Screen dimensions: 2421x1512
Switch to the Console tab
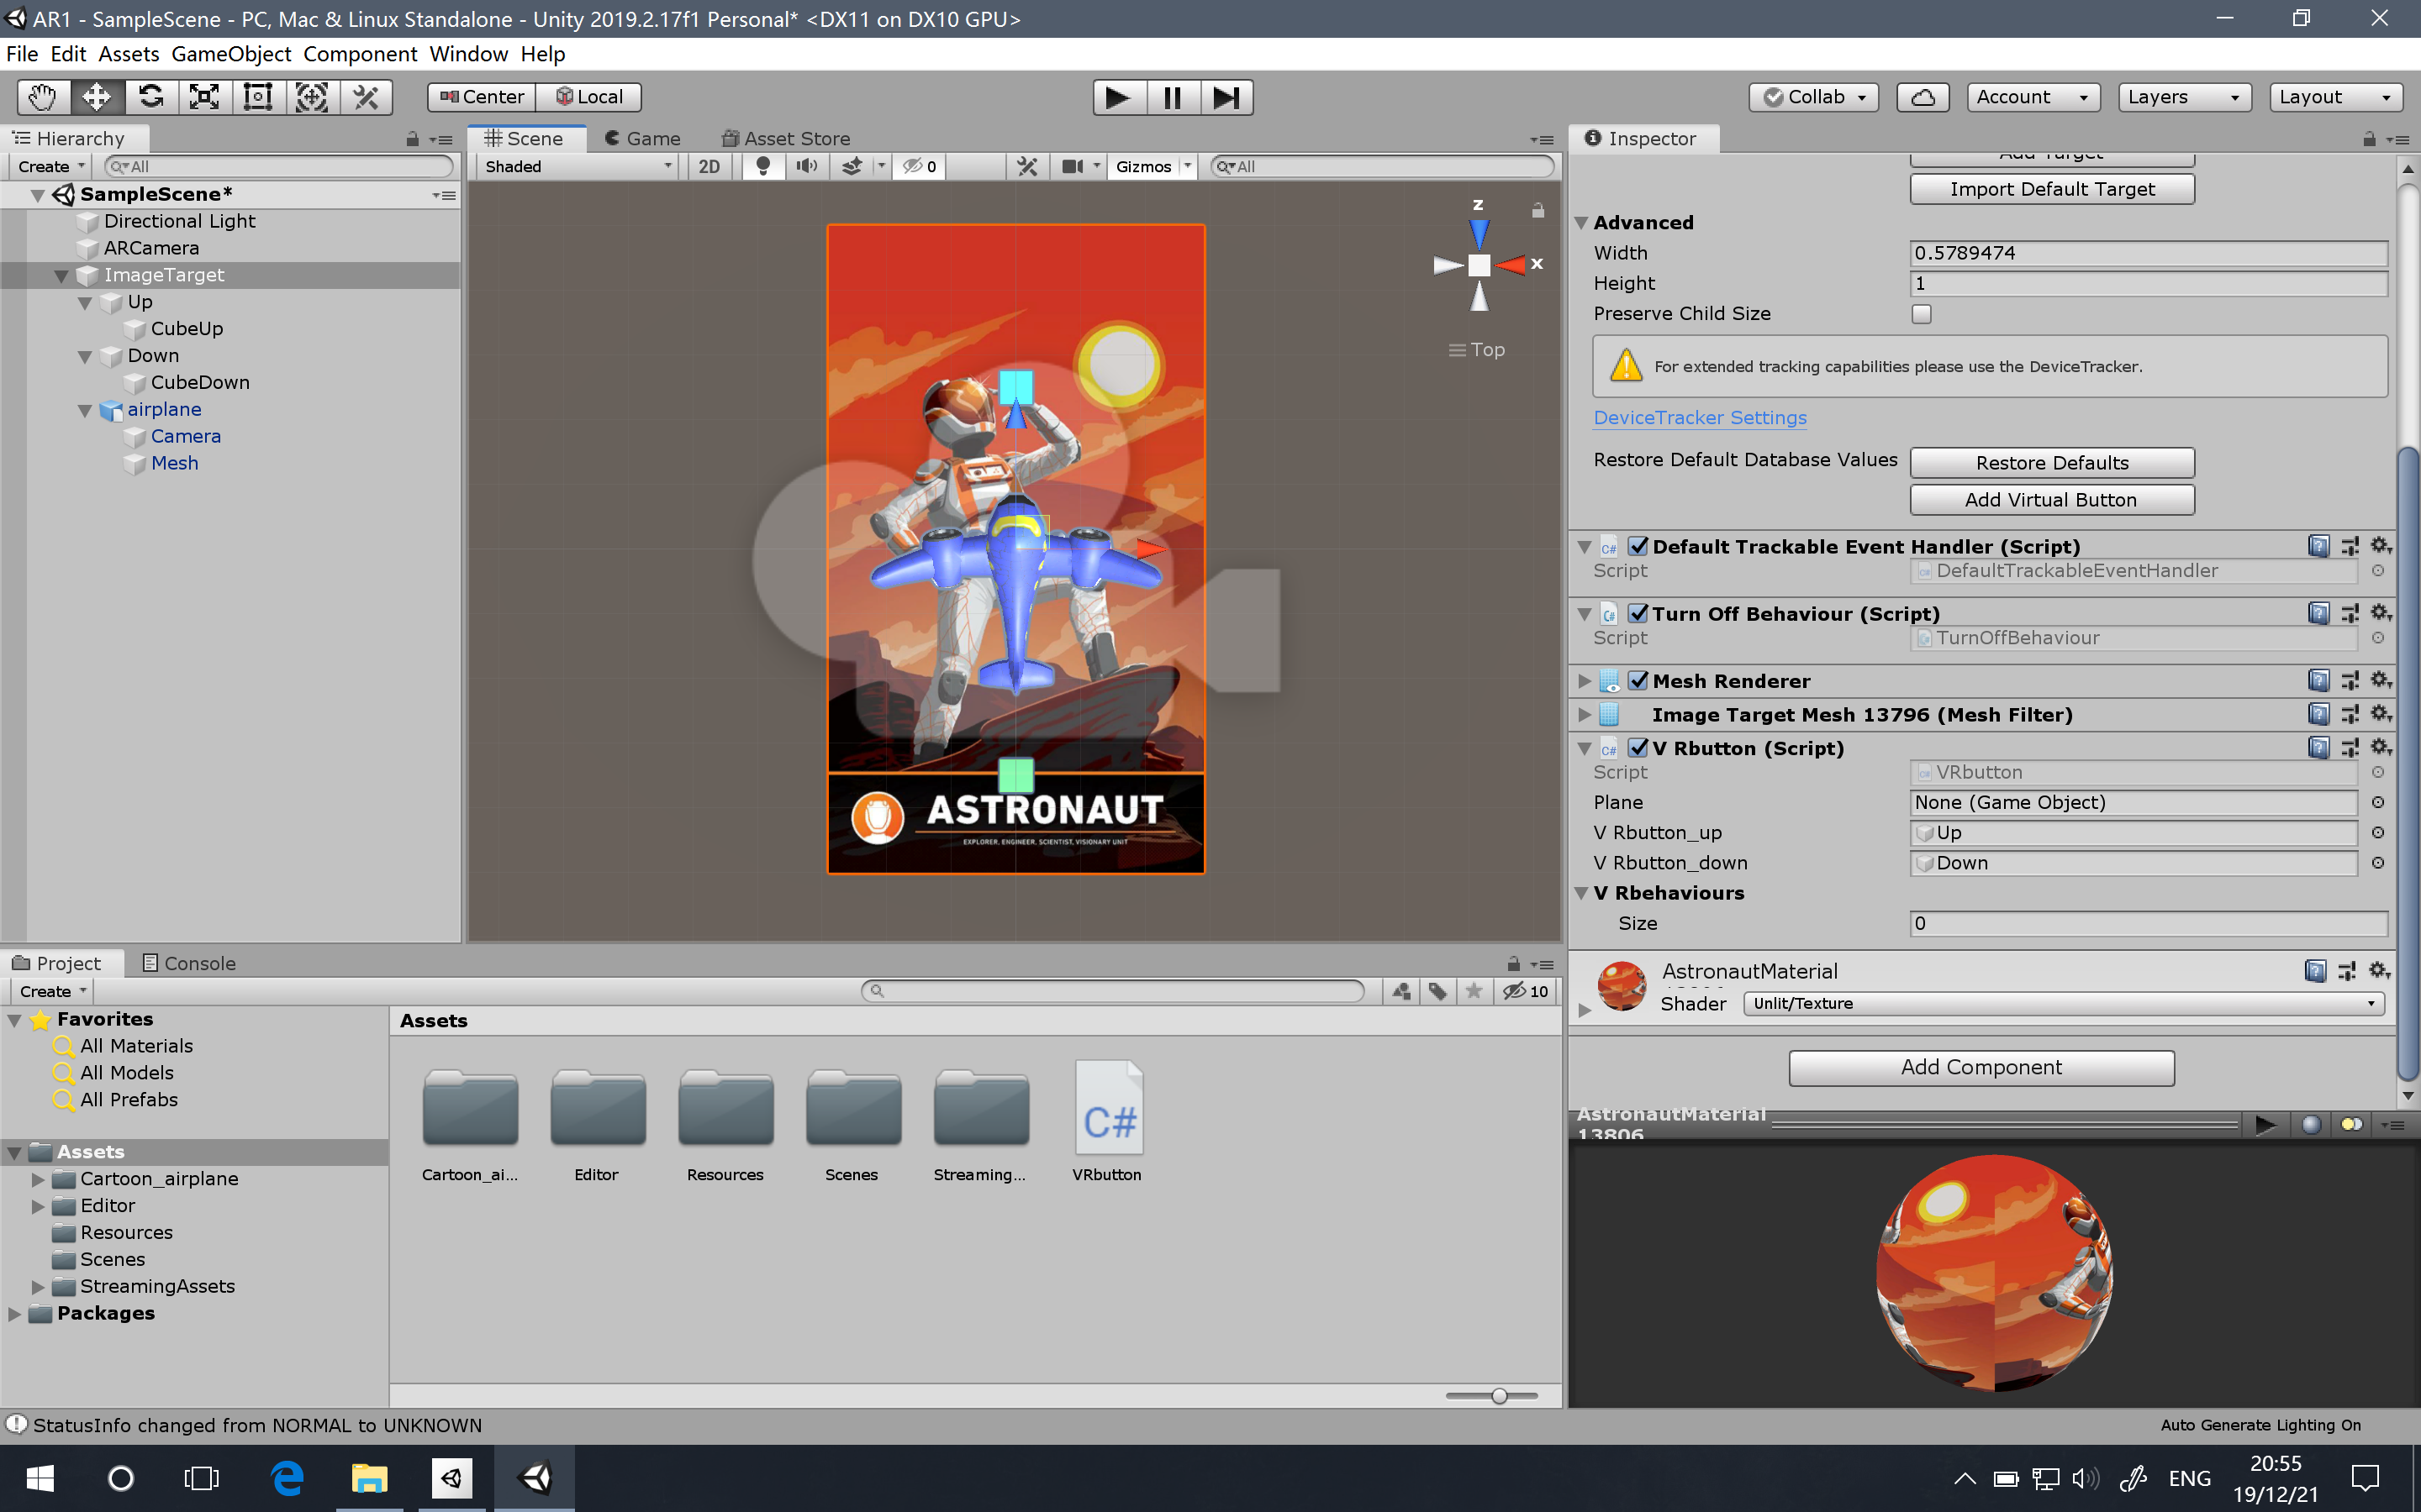[189, 963]
